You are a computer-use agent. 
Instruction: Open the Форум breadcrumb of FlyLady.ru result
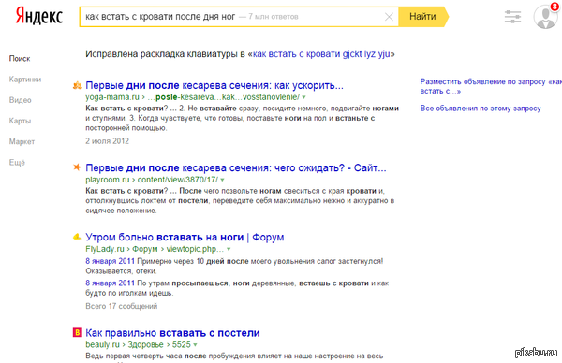(145, 249)
